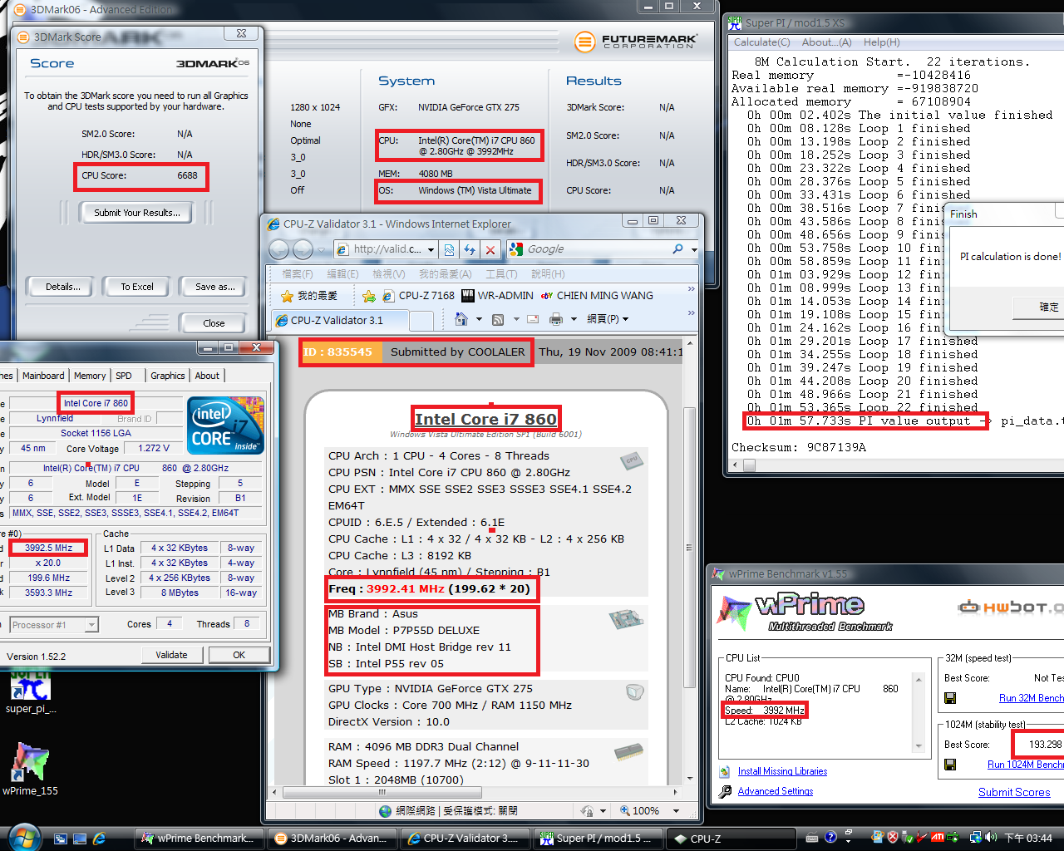Open the WR-ADMIN favorites bar link

497,296
